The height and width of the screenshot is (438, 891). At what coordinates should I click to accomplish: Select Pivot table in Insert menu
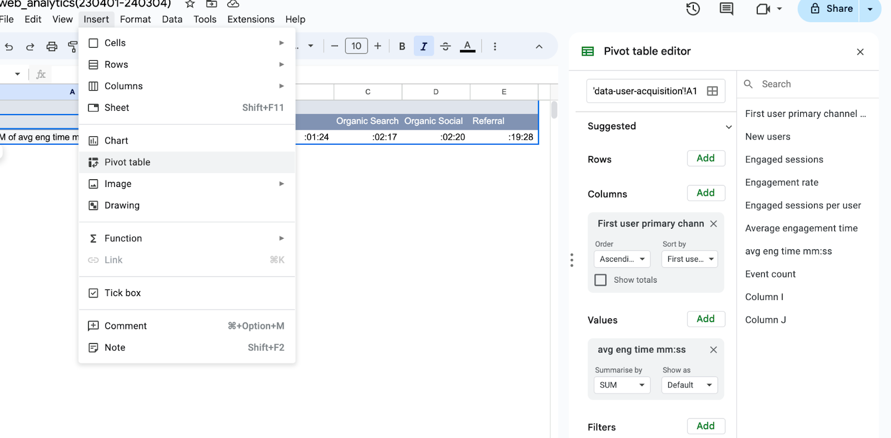click(x=128, y=163)
